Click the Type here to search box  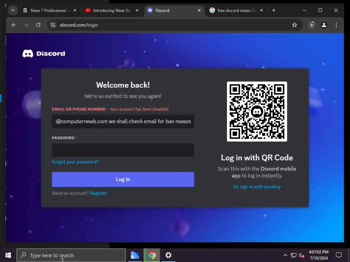pyautogui.click(x=71, y=255)
